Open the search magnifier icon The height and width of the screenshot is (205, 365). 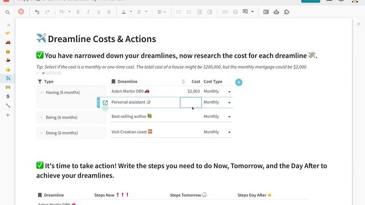tap(7, 12)
